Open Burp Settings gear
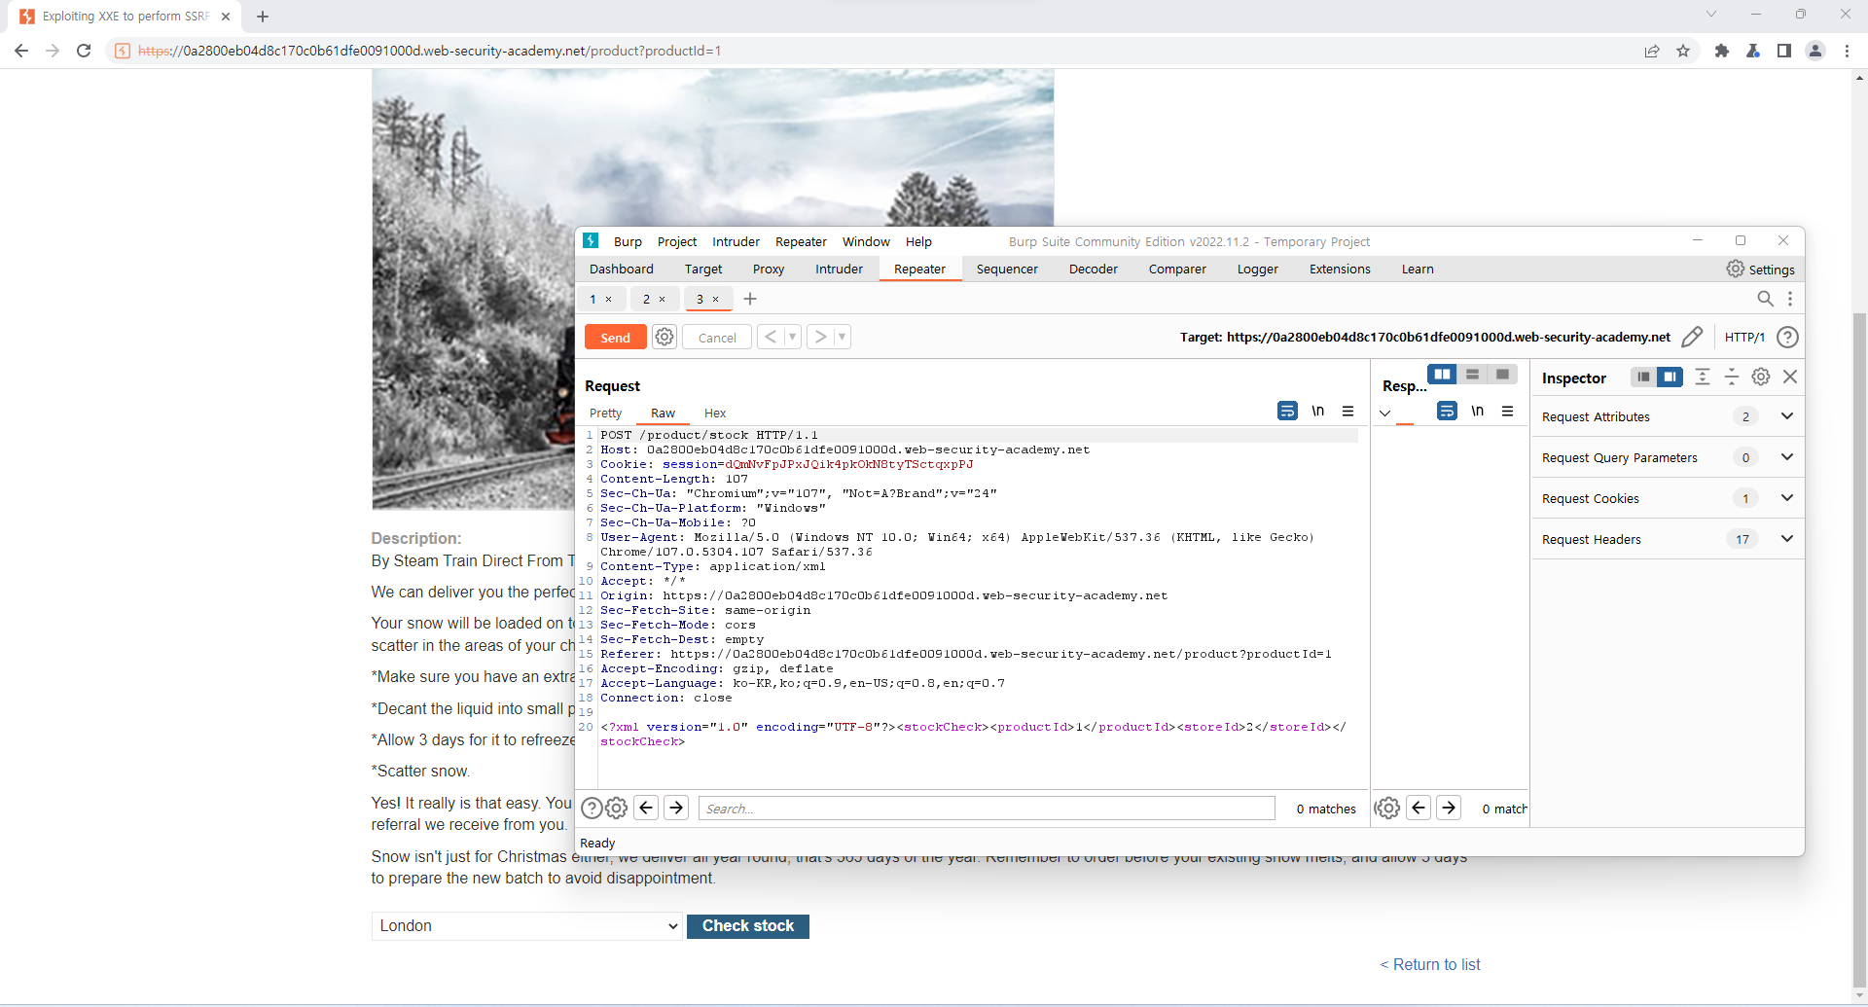The image size is (1868, 1007). tap(1736, 269)
